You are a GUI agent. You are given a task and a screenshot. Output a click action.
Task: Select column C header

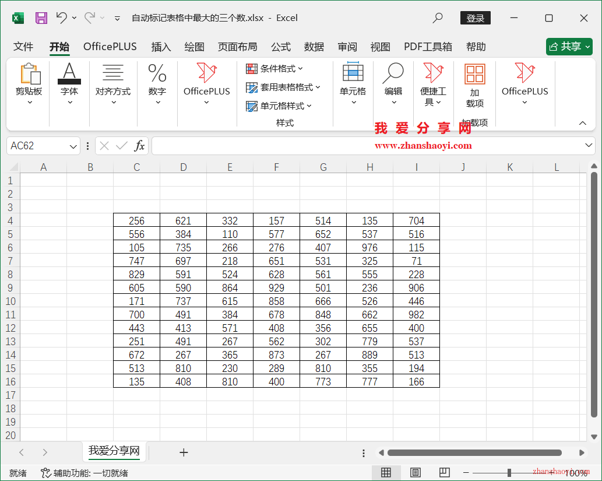pos(137,167)
